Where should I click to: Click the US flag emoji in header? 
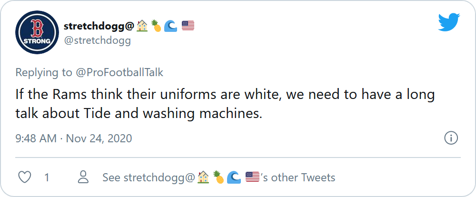(188, 26)
